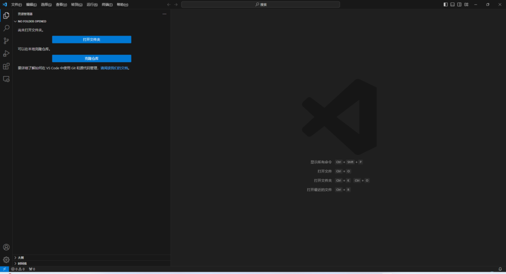Expand the 大纲 outline section
Image resolution: width=506 pixels, height=274 pixels.
click(x=21, y=258)
